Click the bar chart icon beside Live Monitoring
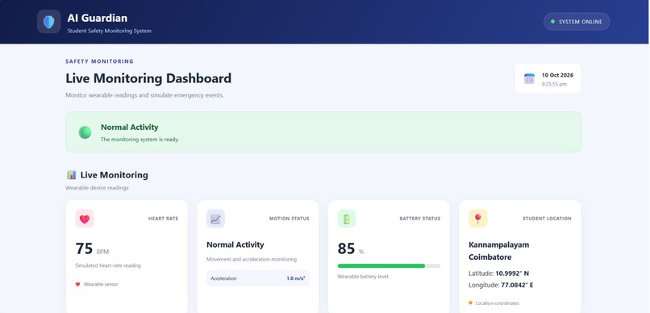Viewport: 650px width, 313px height. (71, 175)
